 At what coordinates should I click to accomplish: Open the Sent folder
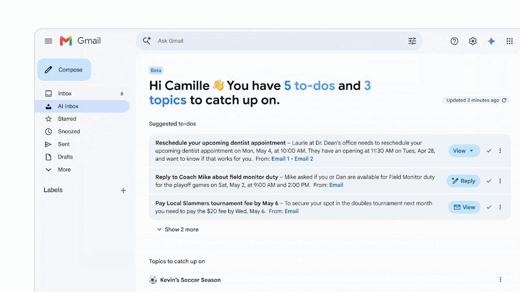click(x=83, y=144)
